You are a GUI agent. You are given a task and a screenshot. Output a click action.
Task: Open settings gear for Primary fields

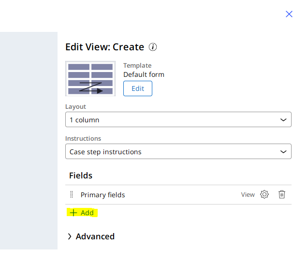[264, 194]
